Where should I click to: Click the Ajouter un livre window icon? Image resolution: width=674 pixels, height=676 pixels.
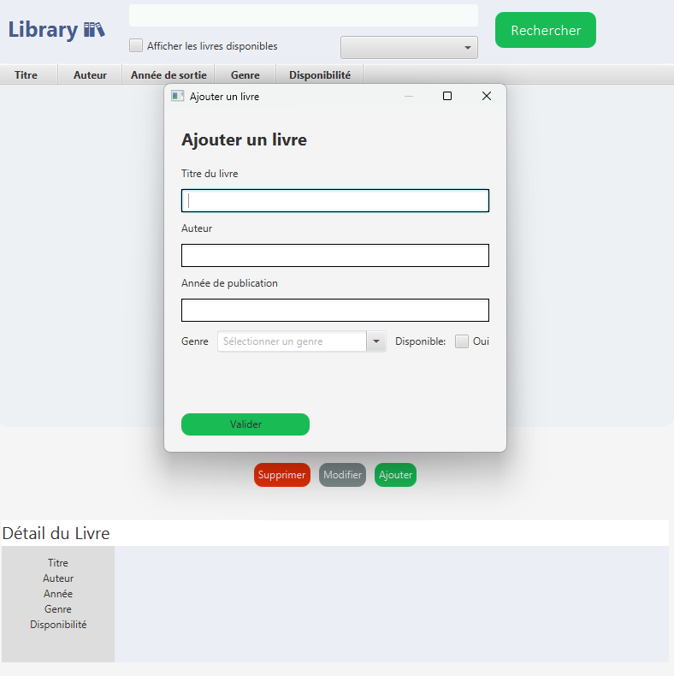coord(178,96)
